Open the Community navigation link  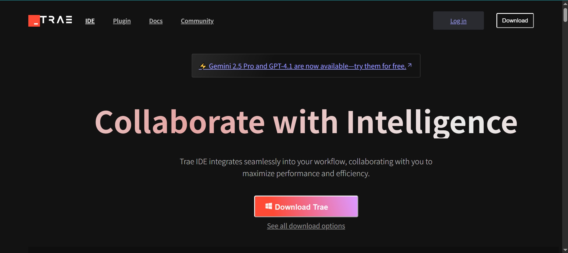coord(197,21)
